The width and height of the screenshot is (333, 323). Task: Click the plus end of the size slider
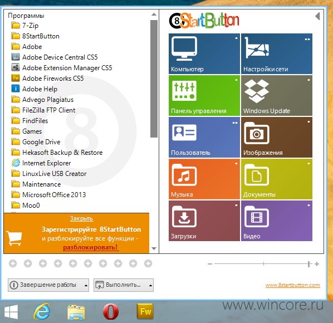(317, 264)
